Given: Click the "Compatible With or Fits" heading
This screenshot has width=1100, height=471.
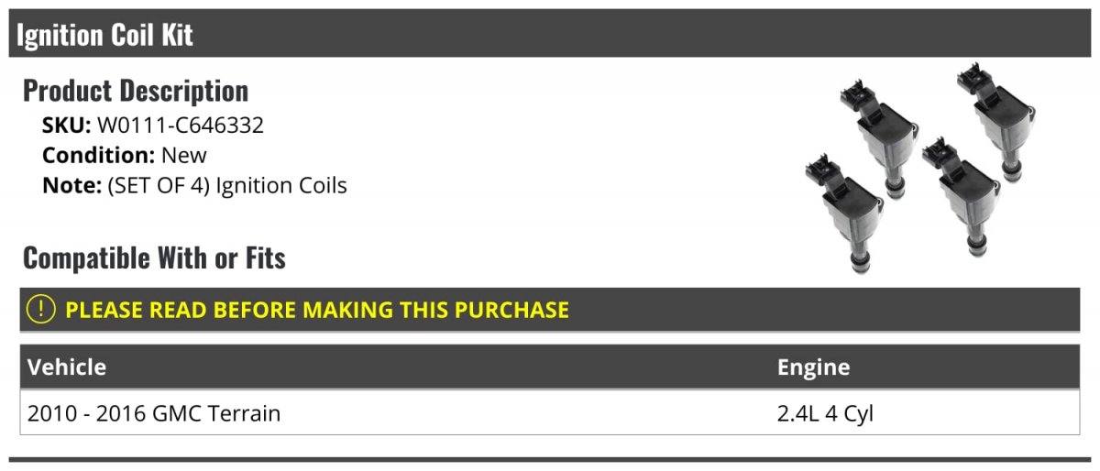Looking at the screenshot, I should pyautogui.click(x=154, y=258).
